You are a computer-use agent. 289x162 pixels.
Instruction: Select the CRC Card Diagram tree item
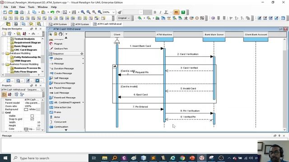tap(25, 50)
